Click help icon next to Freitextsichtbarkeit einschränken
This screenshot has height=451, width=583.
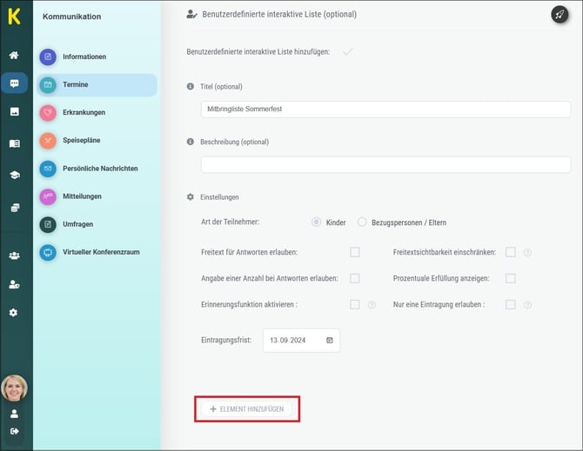pyautogui.click(x=527, y=252)
